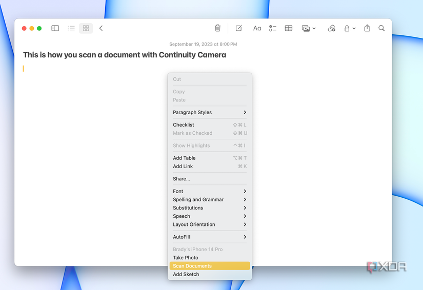The height and width of the screenshot is (290, 423).
Task: Choose Checklist in context menu
Action: pyautogui.click(x=210, y=125)
